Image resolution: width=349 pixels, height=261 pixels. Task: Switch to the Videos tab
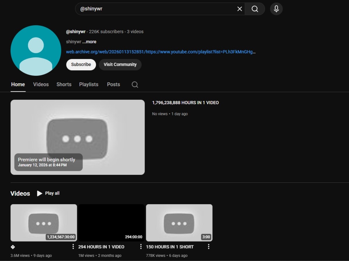pyautogui.click(x=41, y=84)
